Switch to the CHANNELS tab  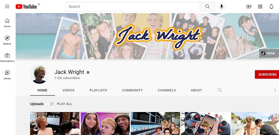click(167, 90)
